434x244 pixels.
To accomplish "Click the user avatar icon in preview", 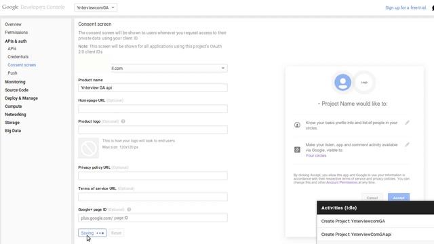I will point(342,82).
